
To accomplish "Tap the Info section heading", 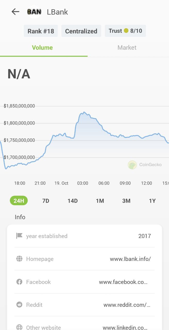I will point(20,217).
